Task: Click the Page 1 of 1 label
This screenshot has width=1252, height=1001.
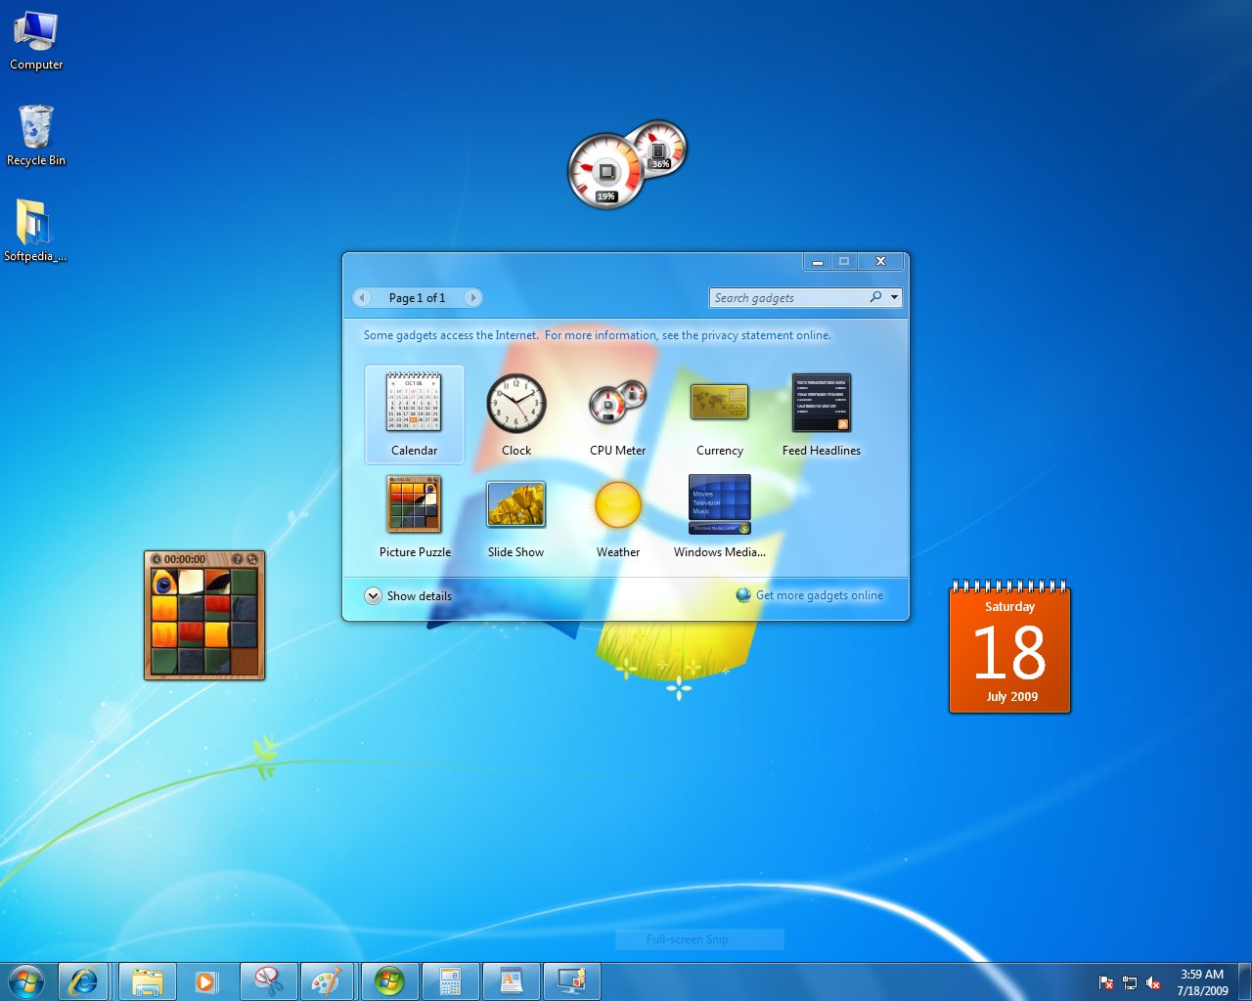Action: tap(417, 297)
